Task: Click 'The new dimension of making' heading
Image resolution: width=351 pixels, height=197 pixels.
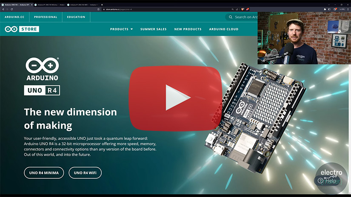Action: click(x=70, y=119)
